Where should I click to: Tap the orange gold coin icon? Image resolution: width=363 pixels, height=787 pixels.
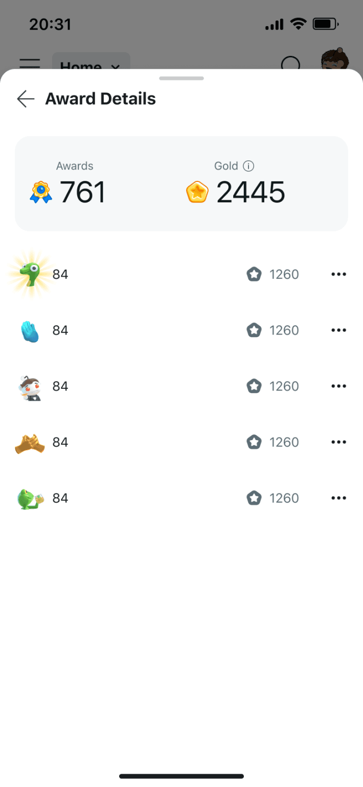(x=197, y=193)
